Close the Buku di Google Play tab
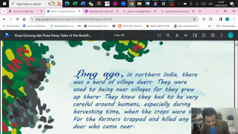 point(41,11)
